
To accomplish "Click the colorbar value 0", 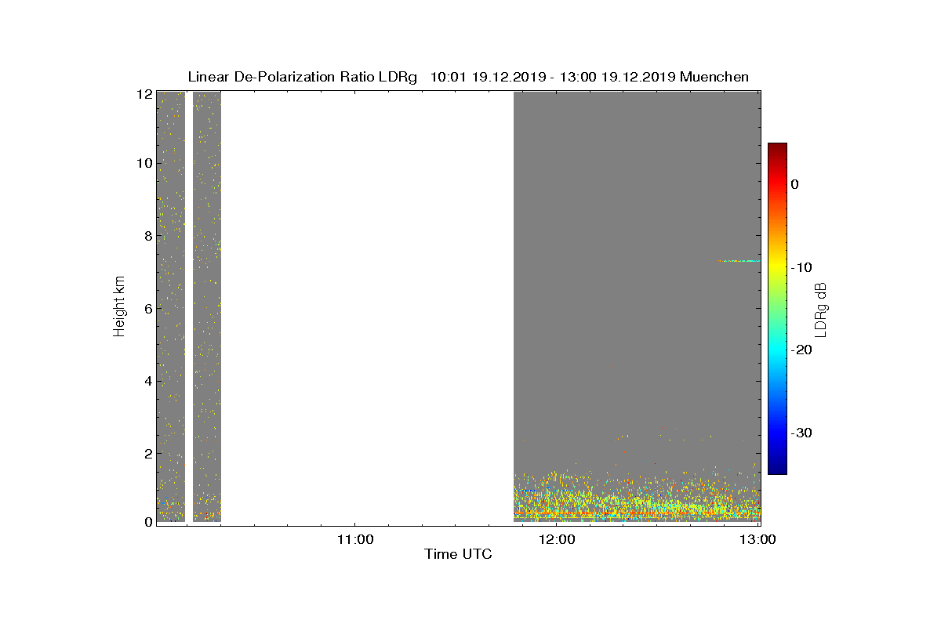I will (x=795, y=184).
